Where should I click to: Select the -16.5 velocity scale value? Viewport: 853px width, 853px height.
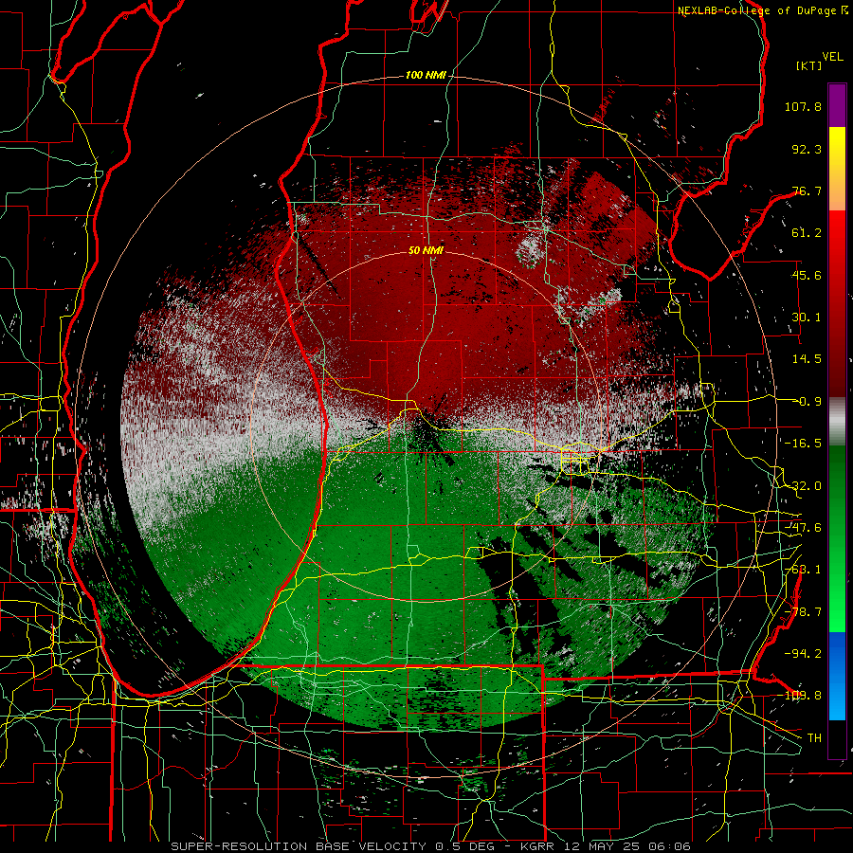click(x=803, y=444)
